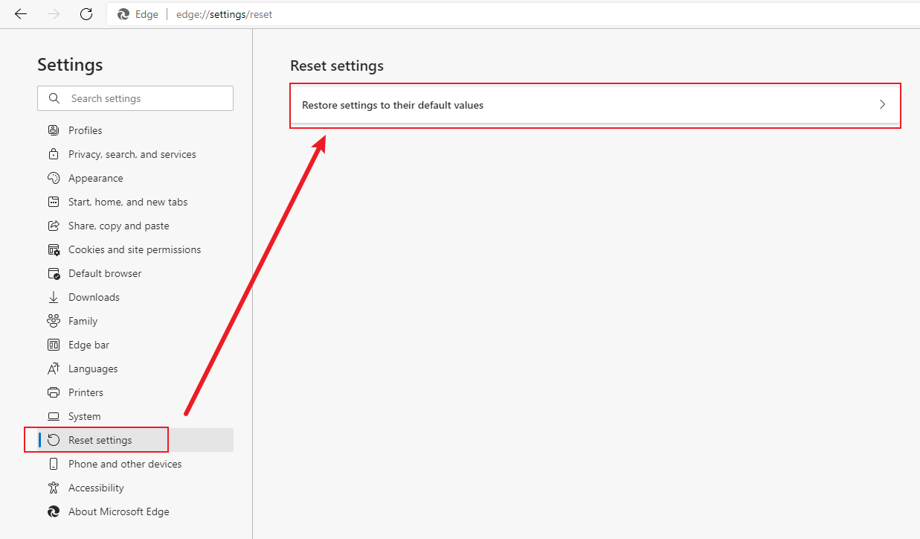The width and height of the screenshot is (920, 539).
Task: Click the magnifier icon in search box
Action: coord(54,98)
